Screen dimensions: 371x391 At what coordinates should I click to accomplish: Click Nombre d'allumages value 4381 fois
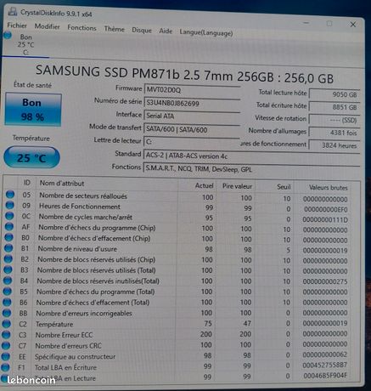(334, 133)
